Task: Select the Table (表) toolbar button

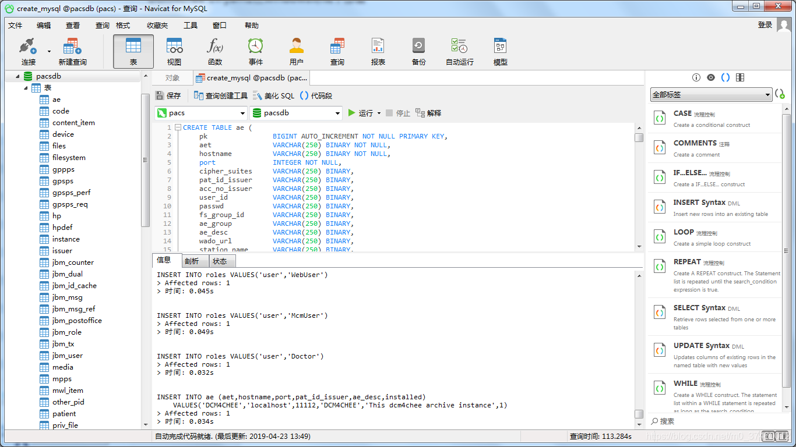Action: pos(133,51)
